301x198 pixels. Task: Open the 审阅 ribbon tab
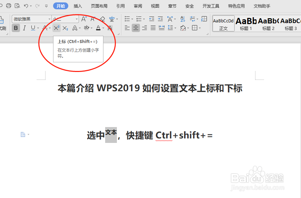tap(138, 6)
